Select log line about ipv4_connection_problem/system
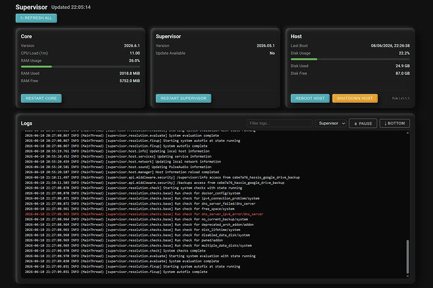The width and height of the screenshot is (433, 288). point(142,198)
